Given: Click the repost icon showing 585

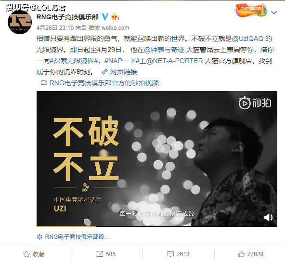Looking at the screenshot, I should pyautogui.click(x=106, y=254).
